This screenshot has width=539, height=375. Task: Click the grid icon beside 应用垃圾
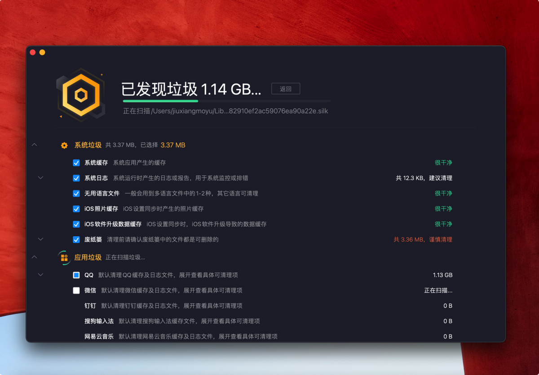[64, 258]
